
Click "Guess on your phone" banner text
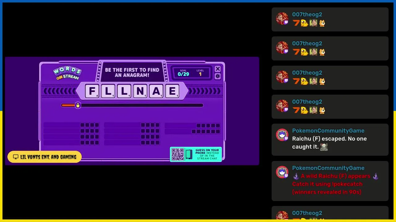click(207, 154)
